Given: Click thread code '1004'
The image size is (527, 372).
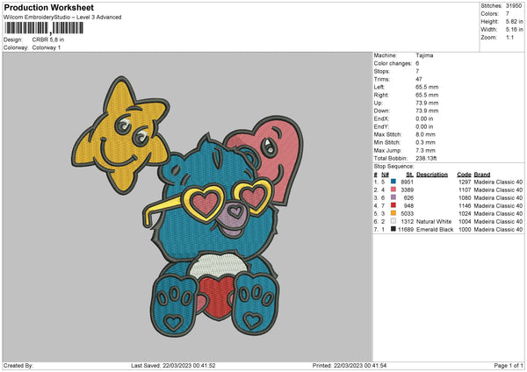Looking at the screenshot, I should coord(465,222).
